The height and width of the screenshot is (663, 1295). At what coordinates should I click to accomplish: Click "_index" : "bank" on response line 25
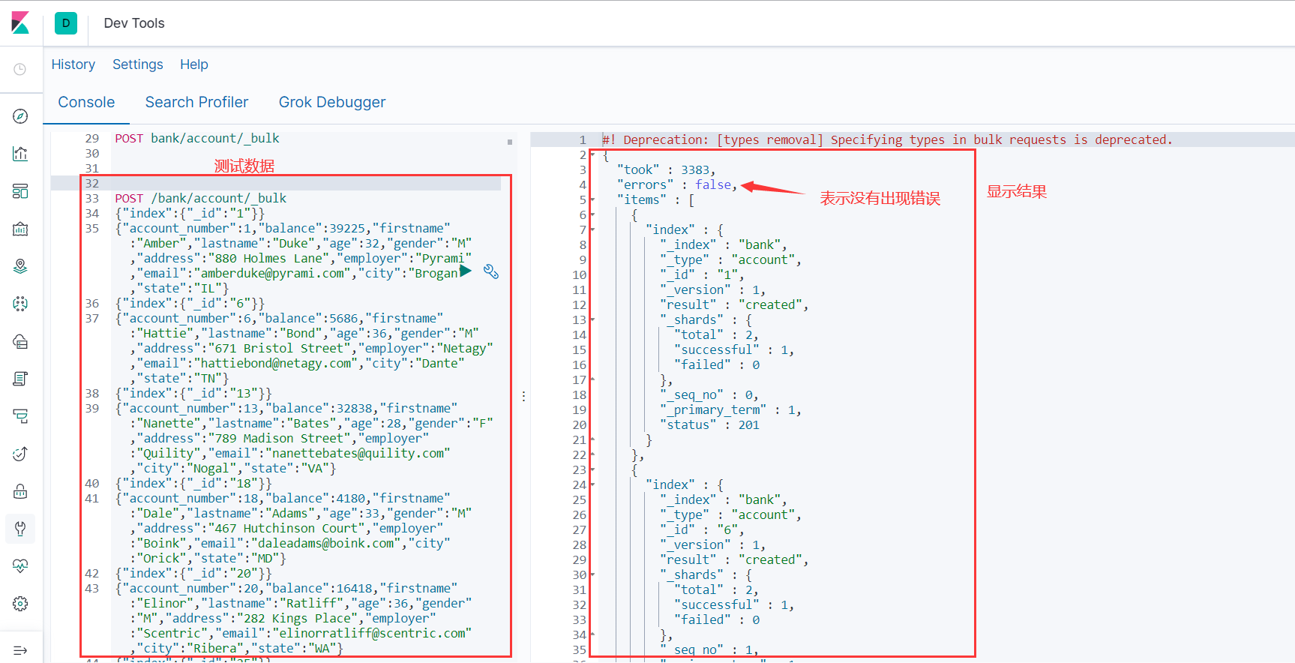point(723,499)
